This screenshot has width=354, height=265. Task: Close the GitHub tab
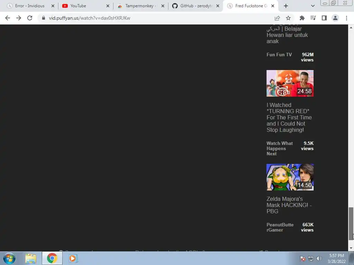(x=218, y=6)
